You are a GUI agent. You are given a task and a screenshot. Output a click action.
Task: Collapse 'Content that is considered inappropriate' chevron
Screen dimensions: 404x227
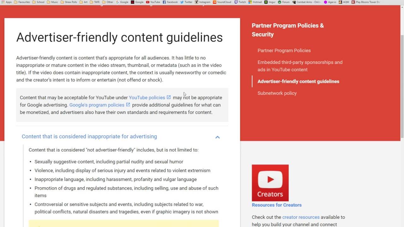click(x=217, y=137)
